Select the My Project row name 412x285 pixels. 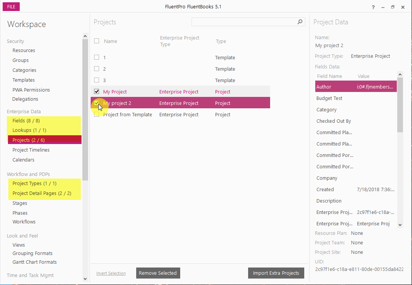pos(115,92)
